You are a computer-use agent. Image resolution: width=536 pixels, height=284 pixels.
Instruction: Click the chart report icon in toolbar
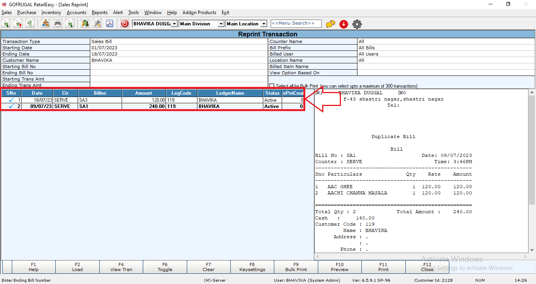(x=109, y=24)
